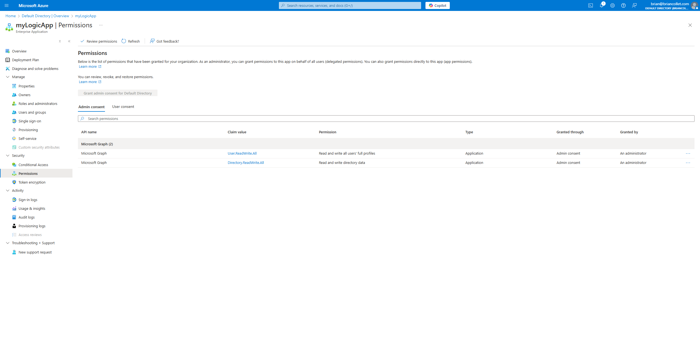This screenshot has width=700, height=351.
Task: Open the more options ellipsis beside title
Action: [x=101, y=25]
